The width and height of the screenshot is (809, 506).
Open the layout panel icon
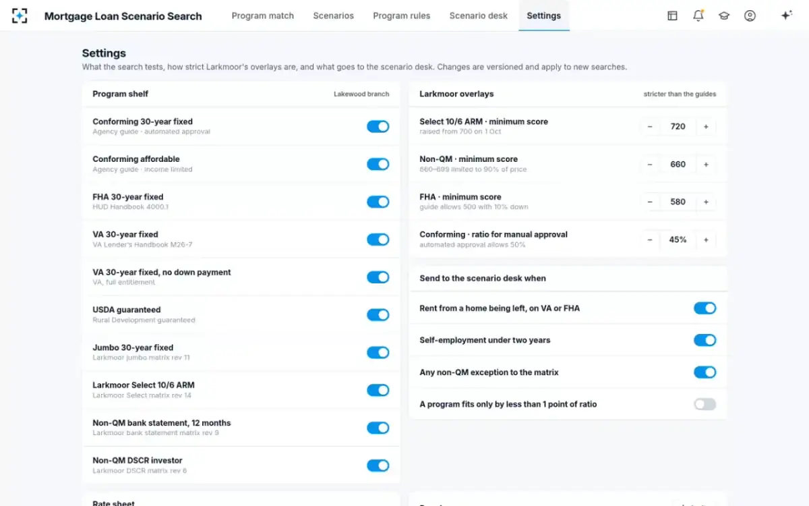(x=672, y=16)
